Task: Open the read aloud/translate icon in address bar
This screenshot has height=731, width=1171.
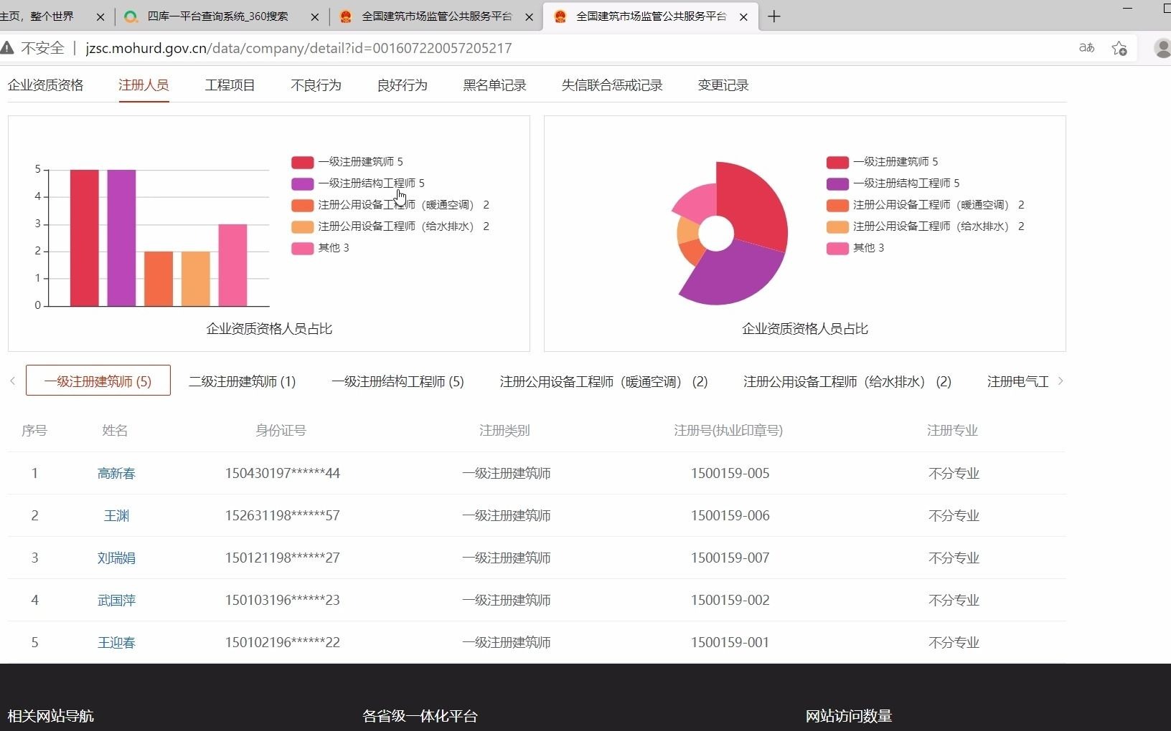Action: (1086, 48)
